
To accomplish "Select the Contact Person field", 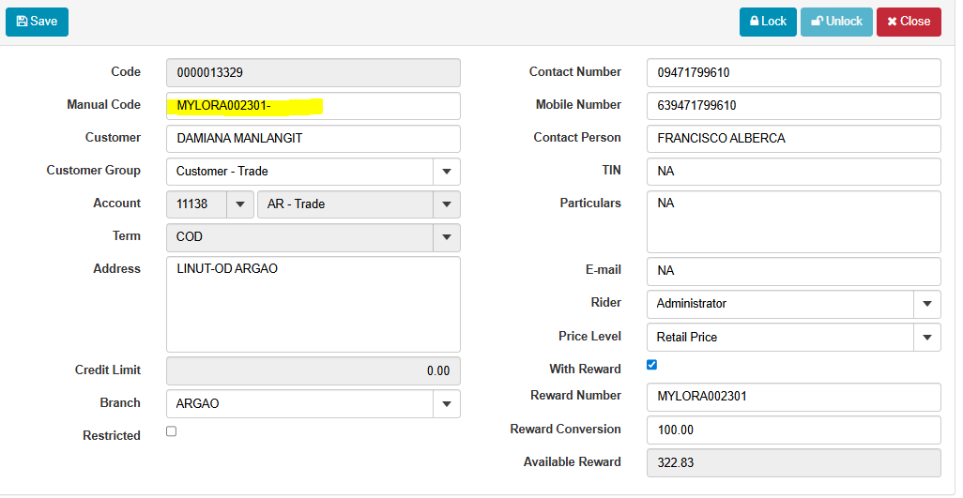I will coord(793,139).
